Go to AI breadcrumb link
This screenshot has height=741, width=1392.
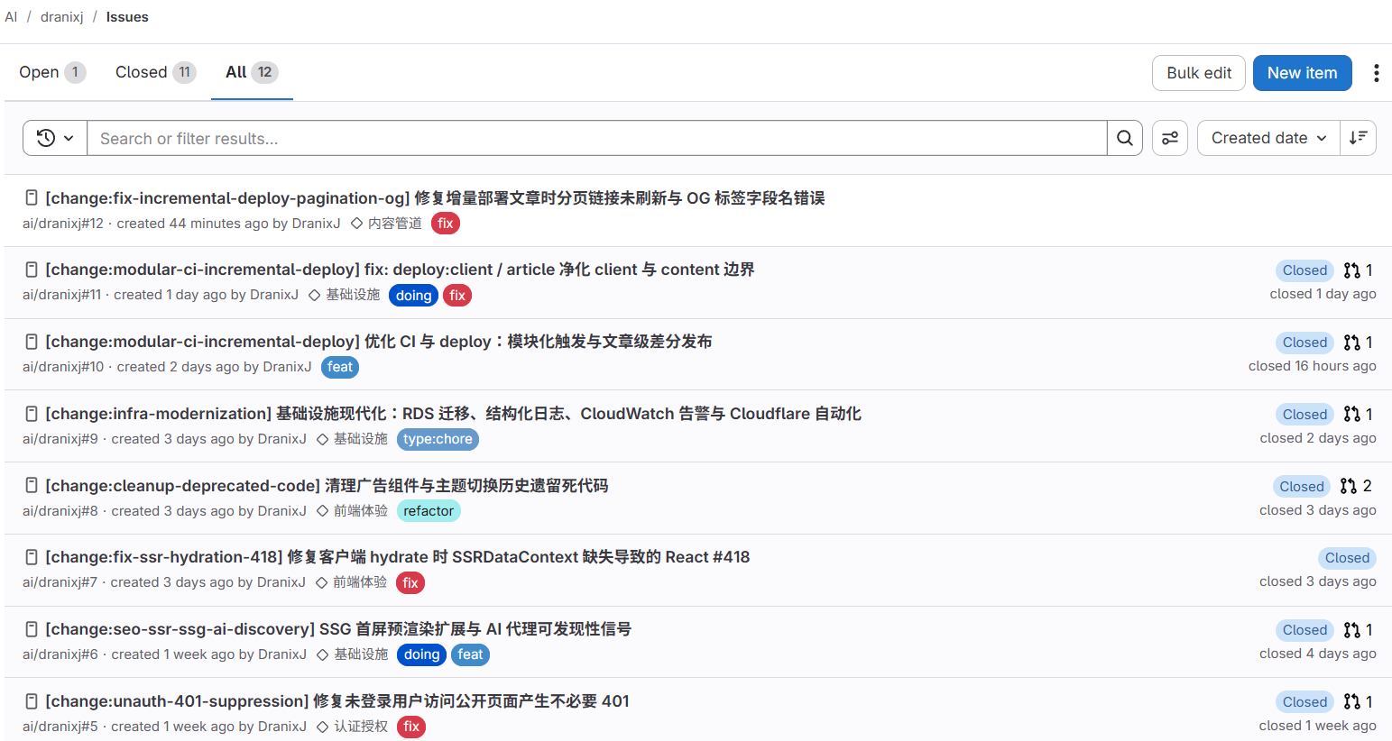(11, 17)
